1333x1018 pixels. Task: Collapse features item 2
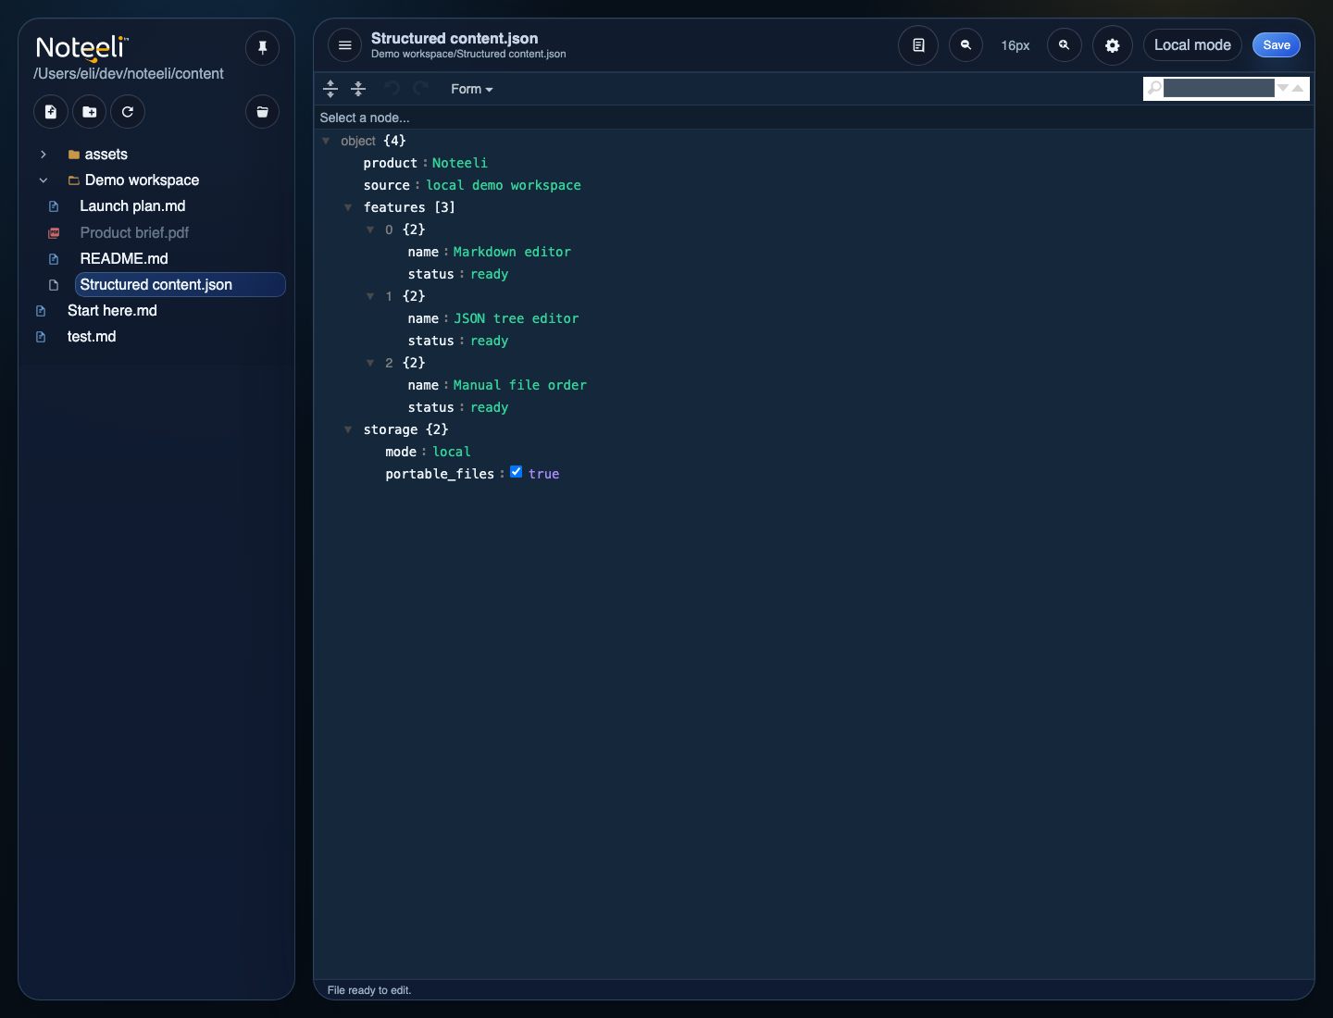point(370,363)
